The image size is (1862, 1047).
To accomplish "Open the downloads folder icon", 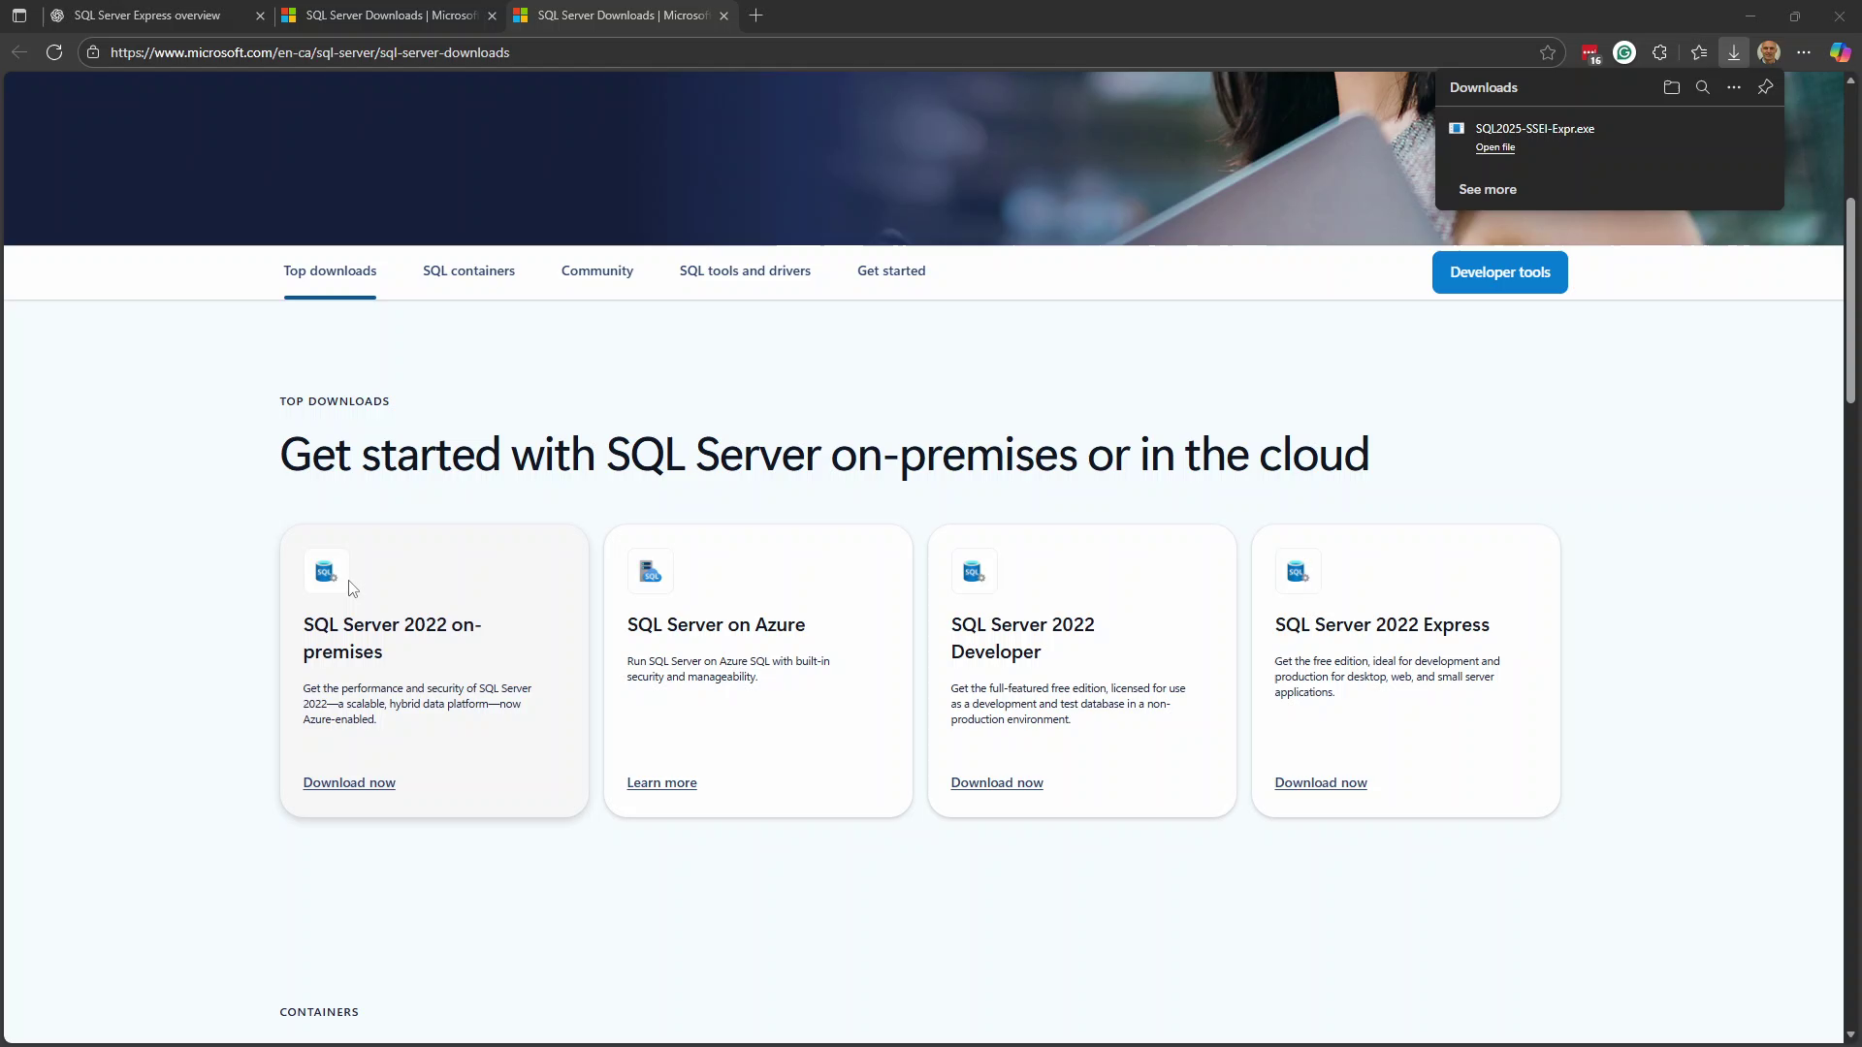I will tap(1671, 87).
